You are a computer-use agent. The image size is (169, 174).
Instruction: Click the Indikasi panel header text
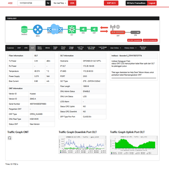(x=127, y=56)
